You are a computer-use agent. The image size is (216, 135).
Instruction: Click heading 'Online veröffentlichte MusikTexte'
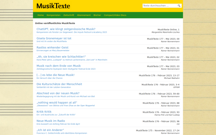point(55,23)
